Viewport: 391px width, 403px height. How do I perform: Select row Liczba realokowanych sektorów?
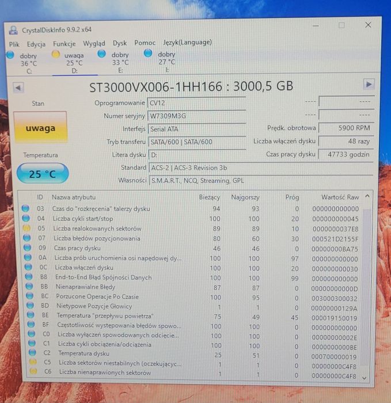pos(191,229)
